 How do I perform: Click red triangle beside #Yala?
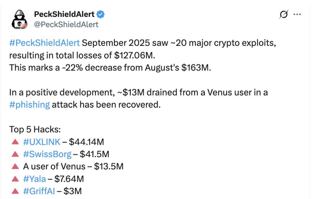15,179
